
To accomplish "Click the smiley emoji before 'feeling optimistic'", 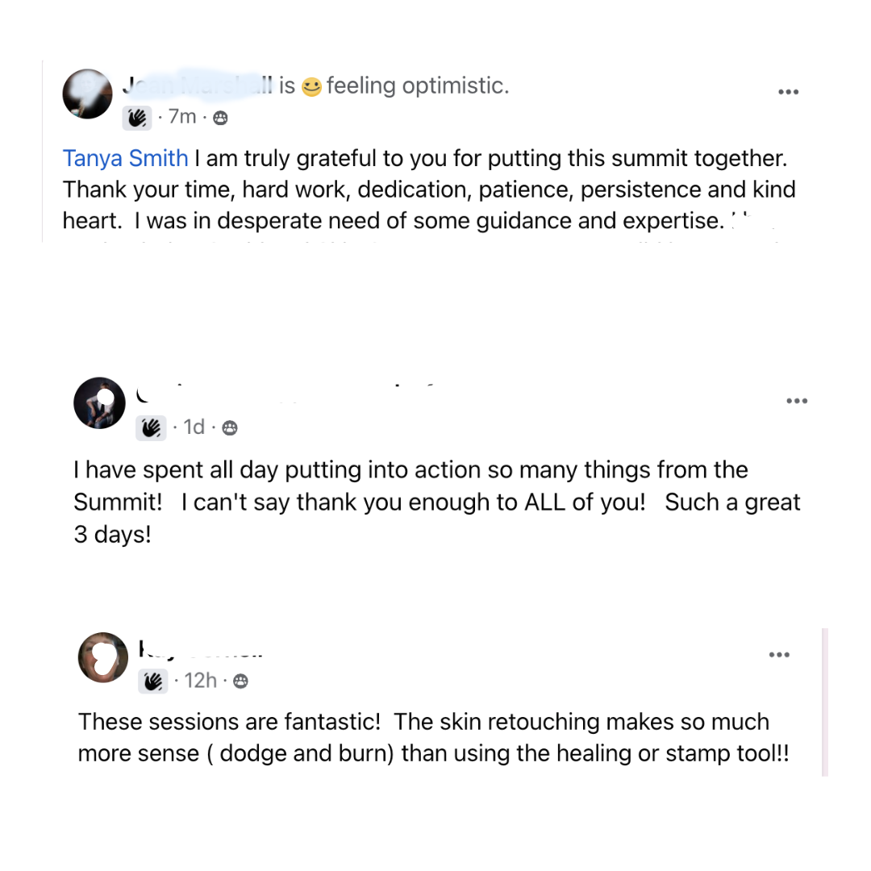I will pos(311,87).
